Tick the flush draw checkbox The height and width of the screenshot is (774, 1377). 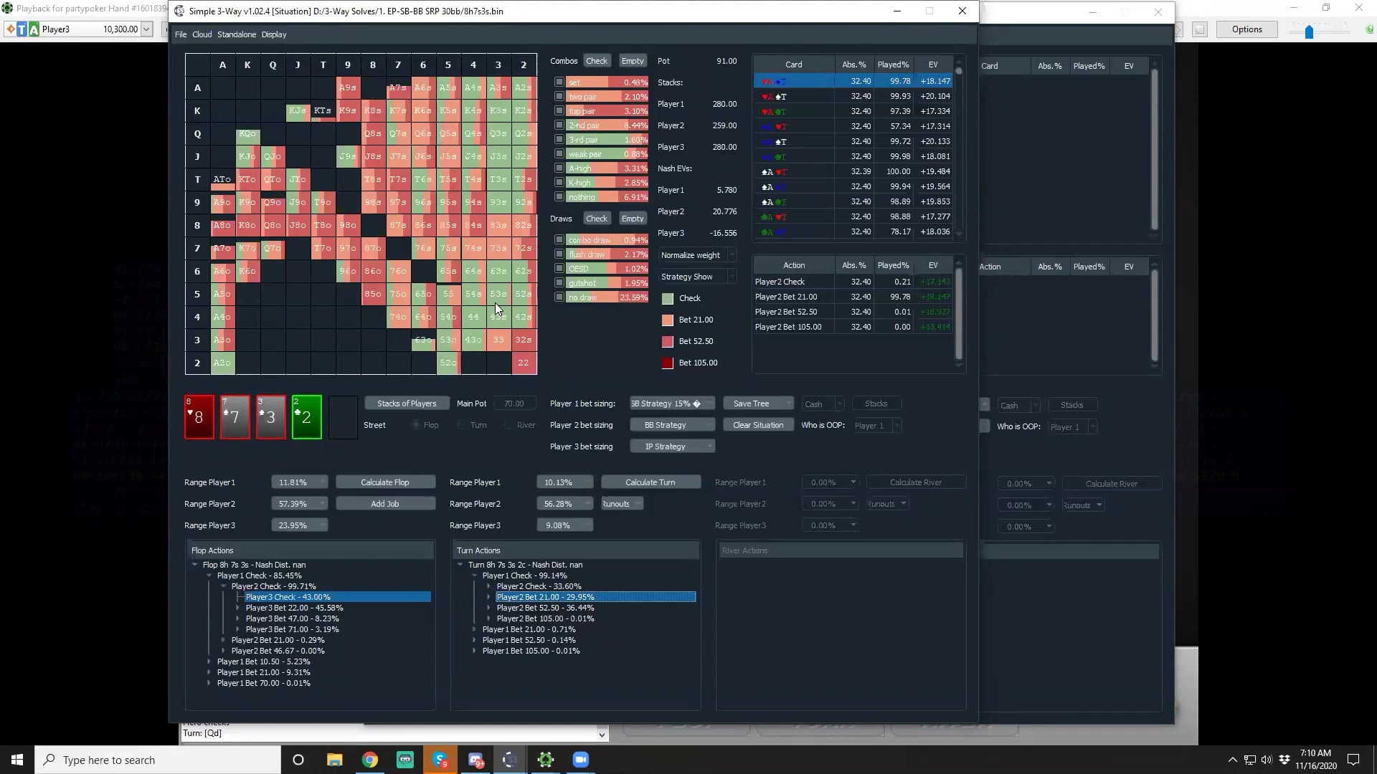coord(559,254)
